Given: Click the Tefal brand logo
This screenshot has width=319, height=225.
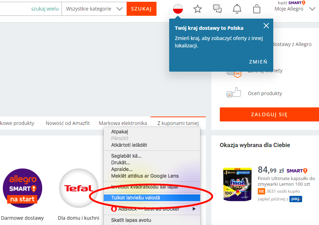Looking at the screenshot, I should pyautogui.click(x=79, y=188).
